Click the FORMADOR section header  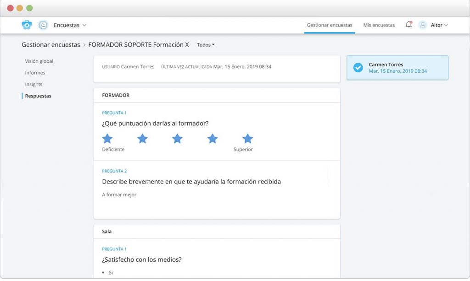coord(217,95)
